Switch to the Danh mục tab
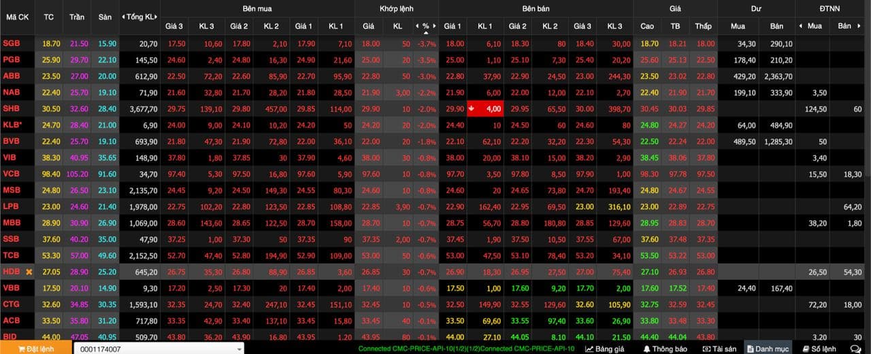The width and height of the screenshot is (871, 354). pyautogui.click(x=767, y=349)
